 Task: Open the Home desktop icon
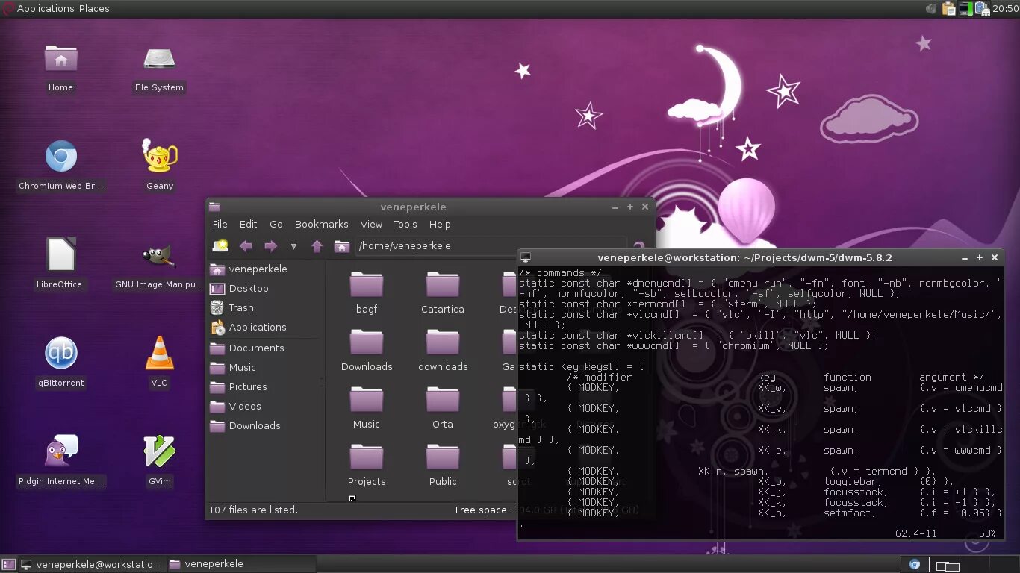[x=60, y=67]
